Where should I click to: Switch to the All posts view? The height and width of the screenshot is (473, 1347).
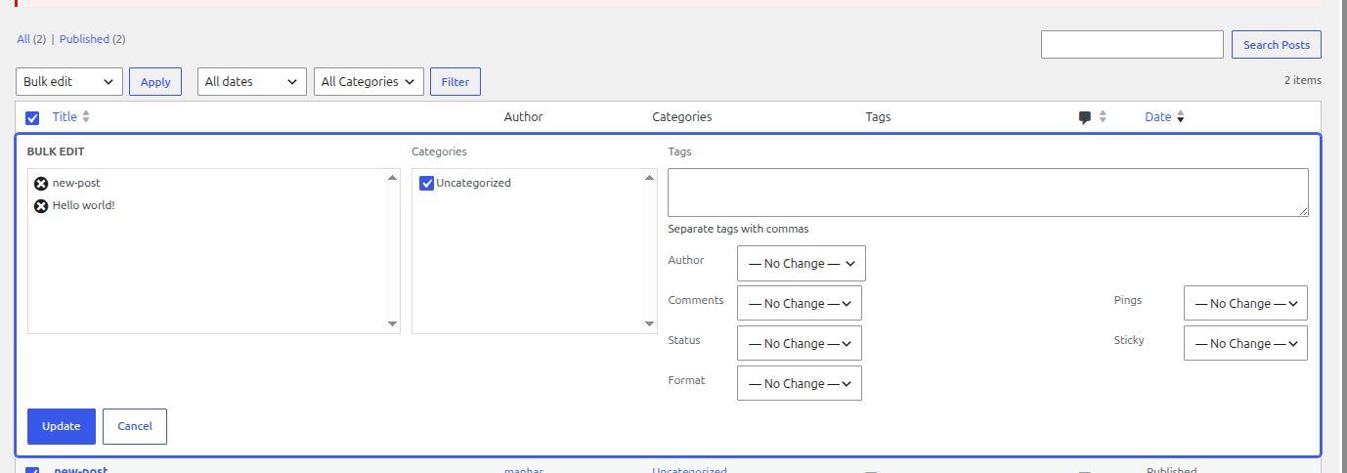[23, 39]
